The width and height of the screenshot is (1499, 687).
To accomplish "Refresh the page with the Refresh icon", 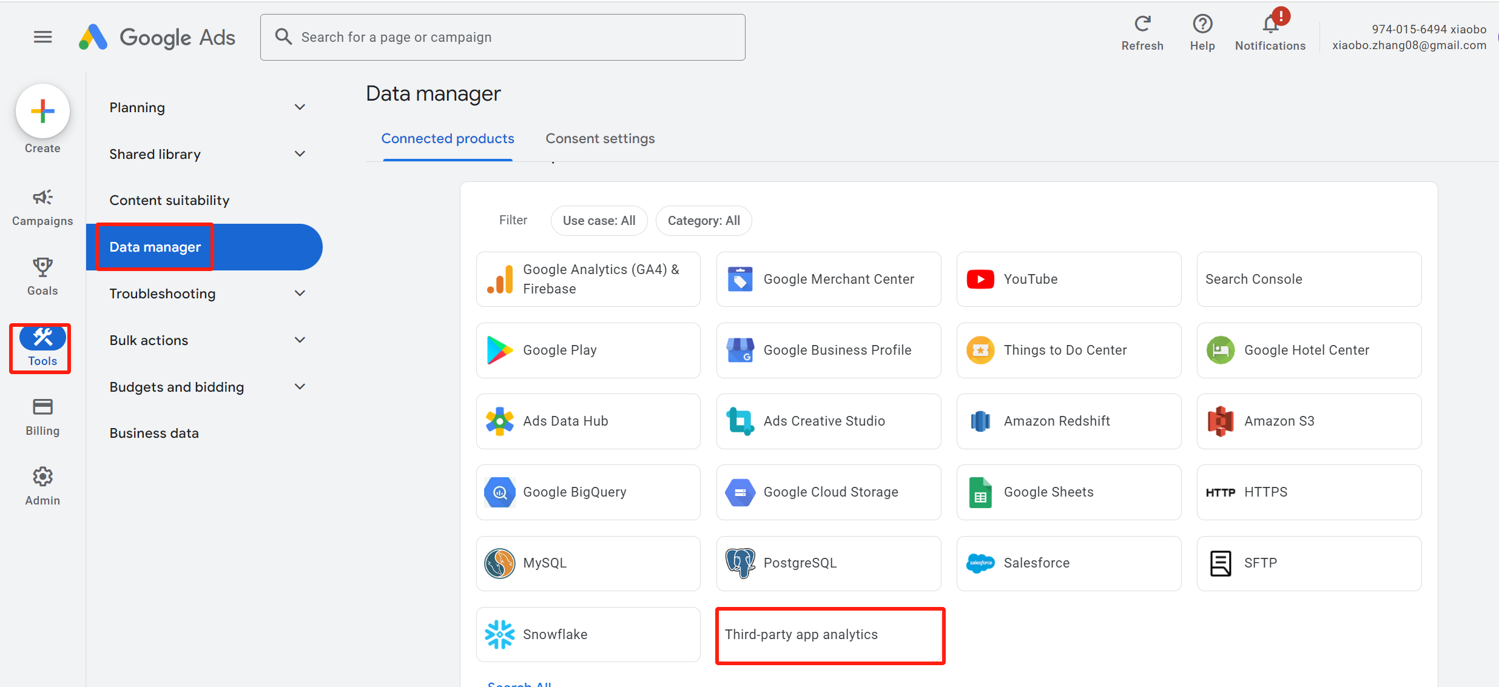I will [x=1142, y=24].
